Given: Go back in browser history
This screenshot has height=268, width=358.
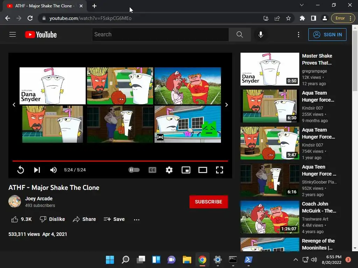Looking at the screenshot, I should 8,18.
